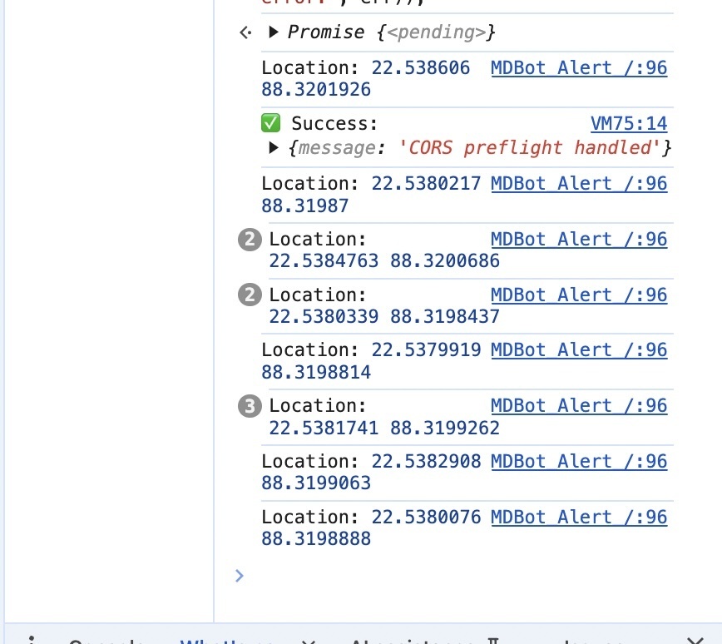Click repeat count badge 2 for 22.5384763 entry
The height and width of the screenshot is (644, 722).
tap(250, 240)
